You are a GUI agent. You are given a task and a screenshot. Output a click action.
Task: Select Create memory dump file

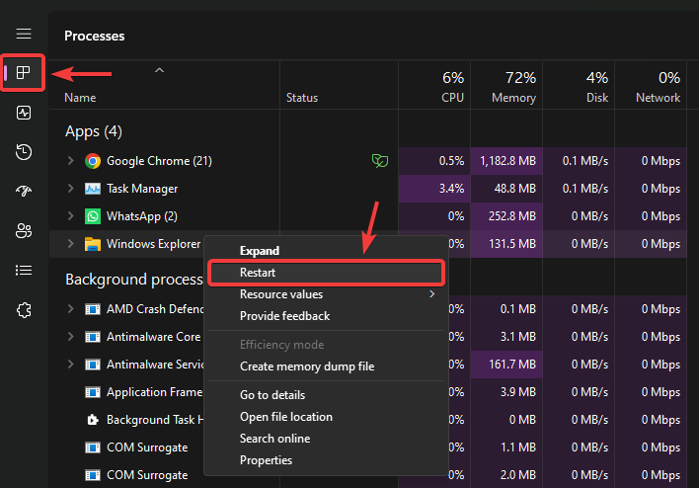click(x=306, y=366)
